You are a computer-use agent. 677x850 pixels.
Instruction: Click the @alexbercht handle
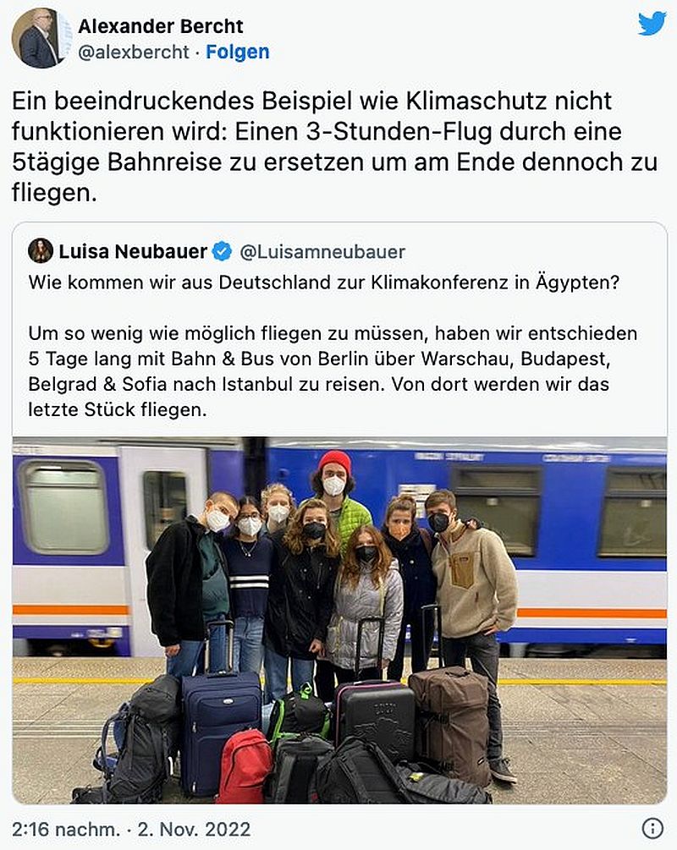[134, 52]
